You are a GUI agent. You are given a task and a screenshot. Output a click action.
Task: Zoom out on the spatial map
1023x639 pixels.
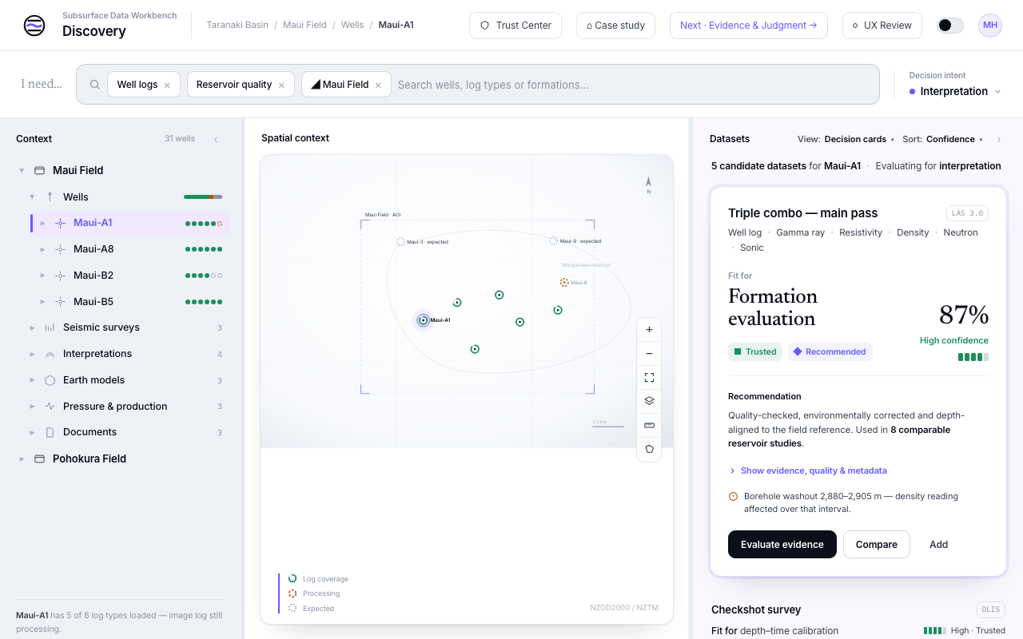[649, 354]
